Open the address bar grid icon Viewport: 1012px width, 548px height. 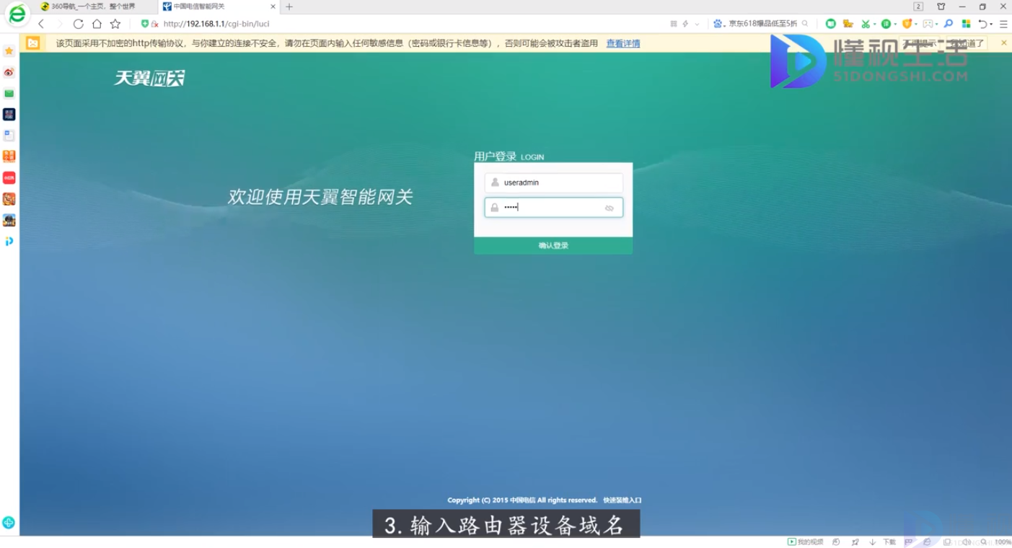[674, 24]
